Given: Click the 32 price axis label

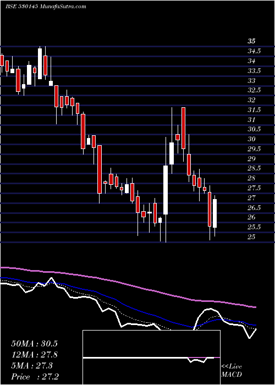Looking at the screenshot, I should coord(251,100).
